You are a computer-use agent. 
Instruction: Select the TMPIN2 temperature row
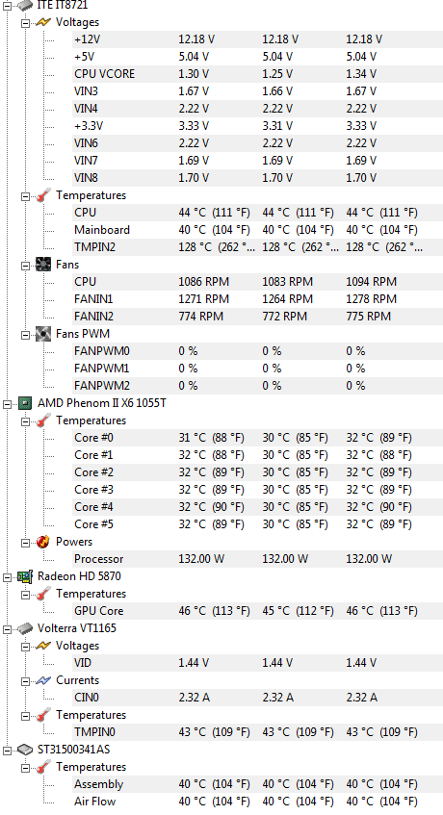[258, 247]
